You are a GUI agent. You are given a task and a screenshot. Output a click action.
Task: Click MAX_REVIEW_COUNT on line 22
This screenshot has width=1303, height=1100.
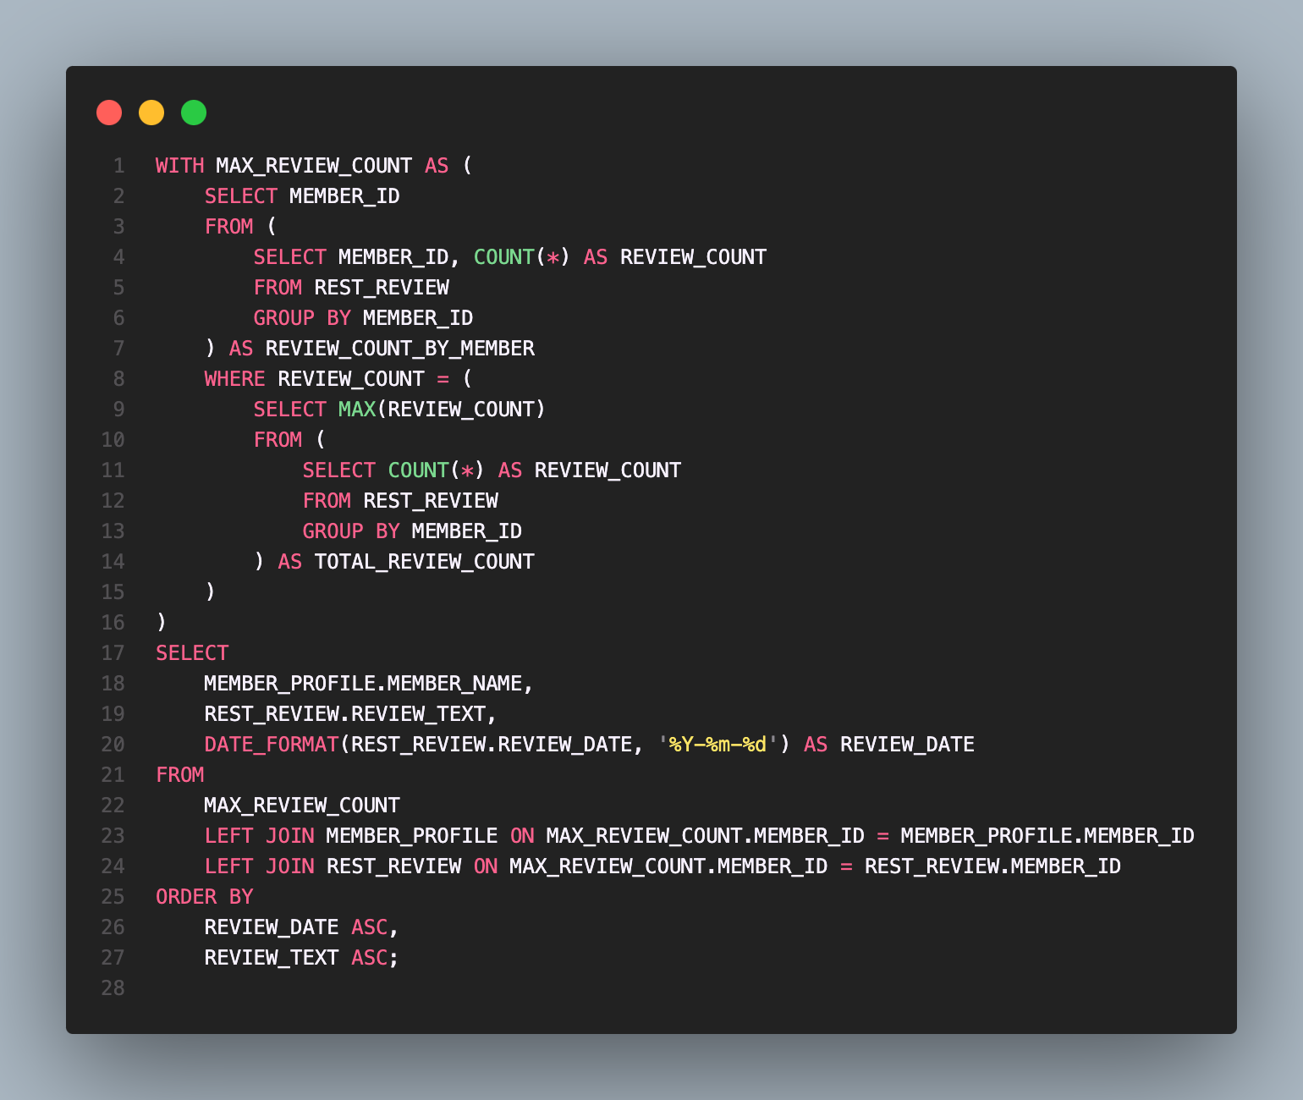[x=302, y=806]
